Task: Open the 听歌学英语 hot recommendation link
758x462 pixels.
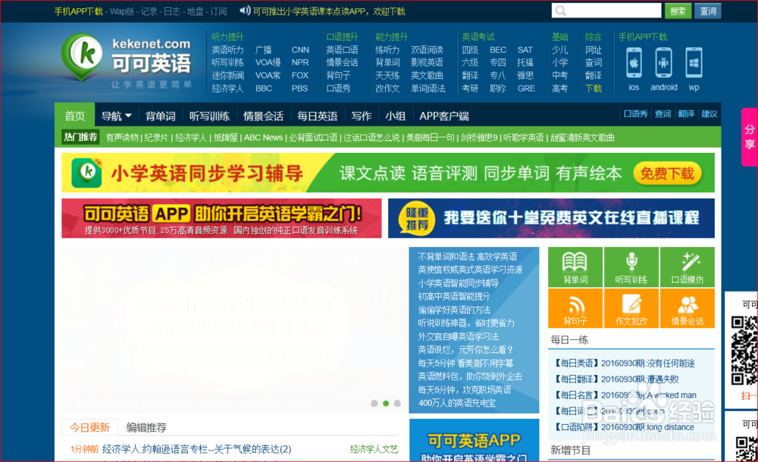Action: (523, 138)
